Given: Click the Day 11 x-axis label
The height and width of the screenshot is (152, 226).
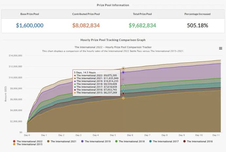Looking at the screenshot, I should 216,135.
